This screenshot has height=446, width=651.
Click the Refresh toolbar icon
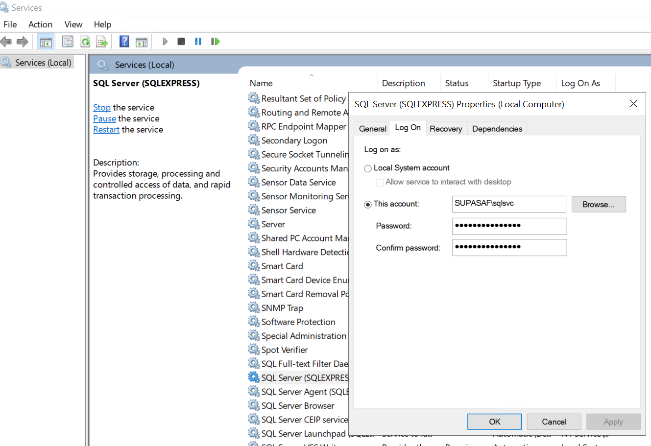coord(85,42)
